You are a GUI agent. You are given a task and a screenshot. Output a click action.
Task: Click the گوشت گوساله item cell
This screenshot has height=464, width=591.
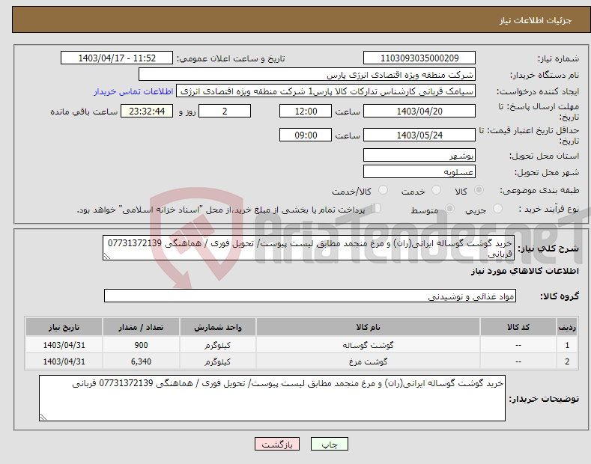tap(369, 345)
